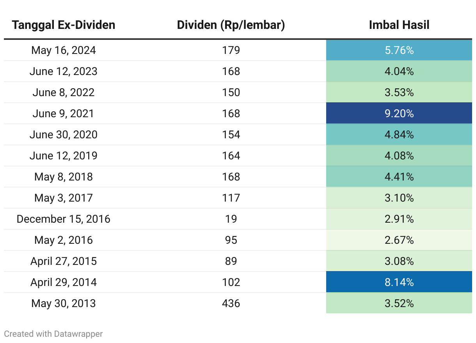
Task: Select the June 12, 2019 date cell
Action: [64, 156]
